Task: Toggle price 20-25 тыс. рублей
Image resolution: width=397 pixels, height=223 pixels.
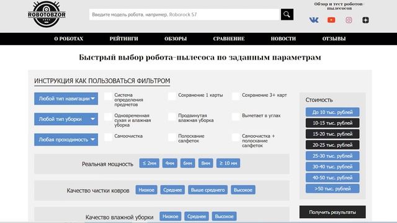Action: (332, 145)
